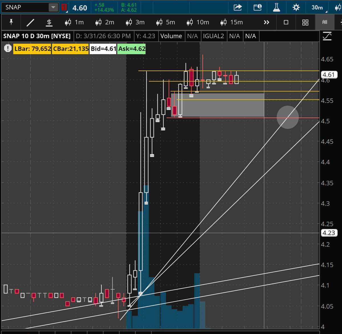Click the red symbol alert icon
Image resolution: width=342 pixels, height=334 pixels.
(x=64, y=7)
